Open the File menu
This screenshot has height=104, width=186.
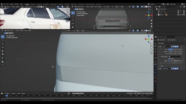click(4, 4)
